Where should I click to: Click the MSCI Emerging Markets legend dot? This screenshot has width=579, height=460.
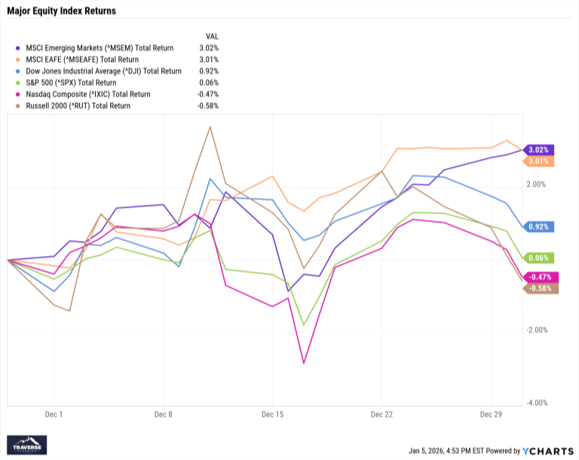pos(18,49)
